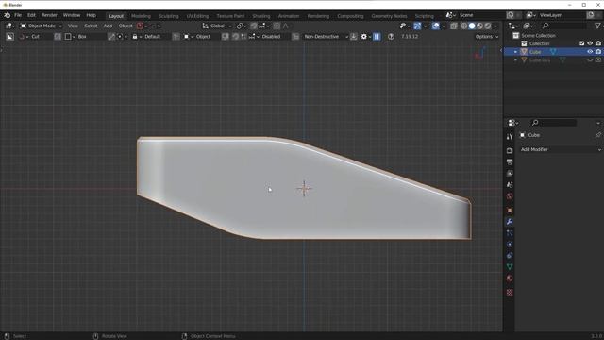
Task: Open the Render properties tab
Action: coord(510,150)
